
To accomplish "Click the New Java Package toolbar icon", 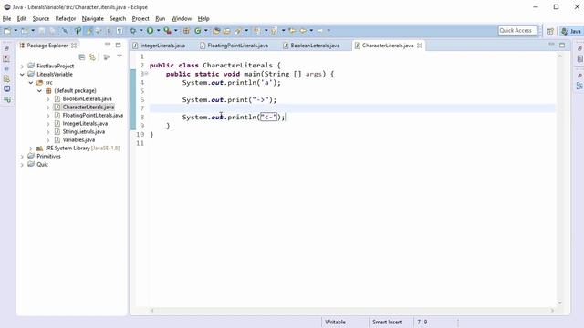I will [x=186, y=31].
